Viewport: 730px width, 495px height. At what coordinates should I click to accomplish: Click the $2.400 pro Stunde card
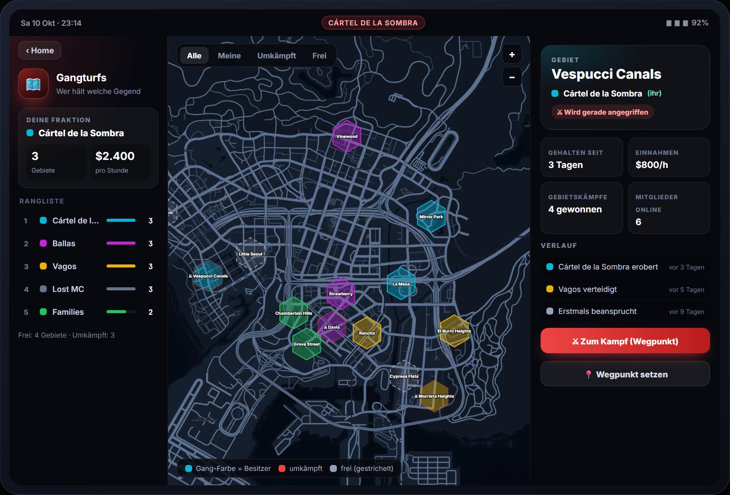(120, 162)
